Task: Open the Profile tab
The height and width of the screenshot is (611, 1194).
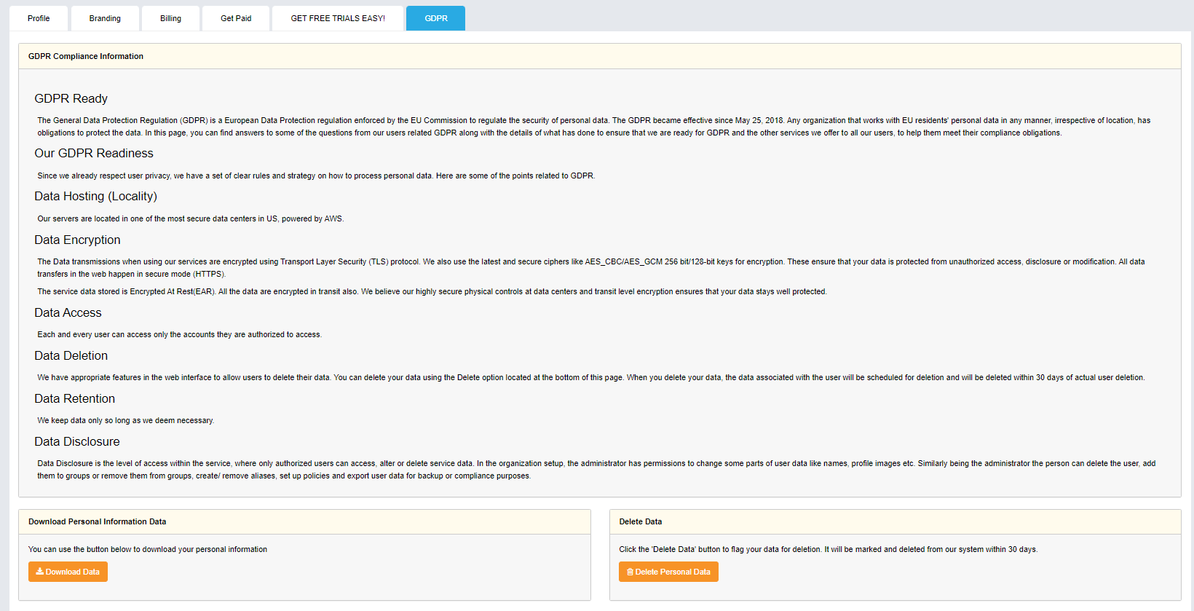Action: (39, 18)
